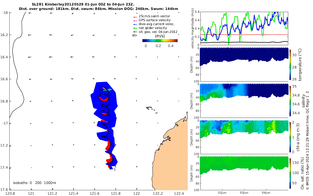Click the '0.8' tick on velocity magnitude axis

tap(197, 12)
